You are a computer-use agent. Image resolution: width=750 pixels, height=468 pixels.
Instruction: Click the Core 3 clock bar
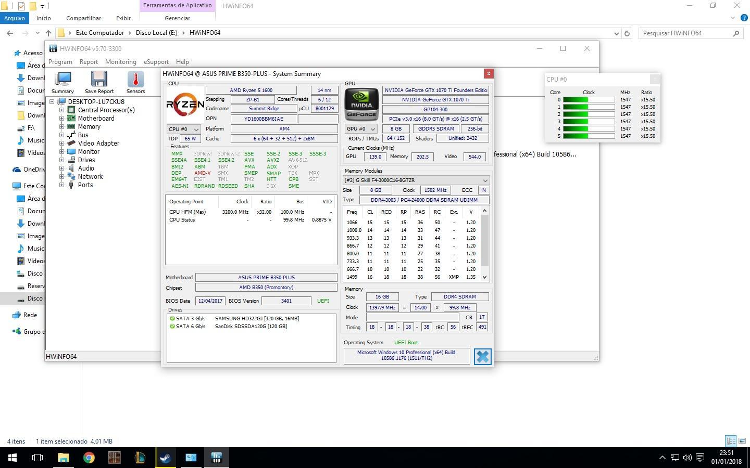[x=589, y=122]
